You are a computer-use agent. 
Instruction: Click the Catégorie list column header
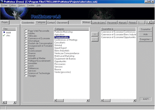tap(72, 29)
